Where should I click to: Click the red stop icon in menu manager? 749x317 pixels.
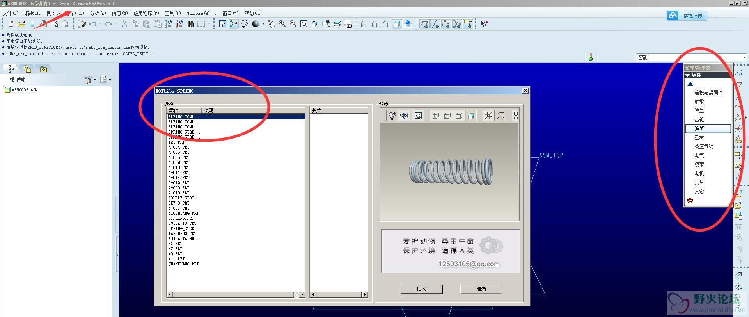[690, 200]
